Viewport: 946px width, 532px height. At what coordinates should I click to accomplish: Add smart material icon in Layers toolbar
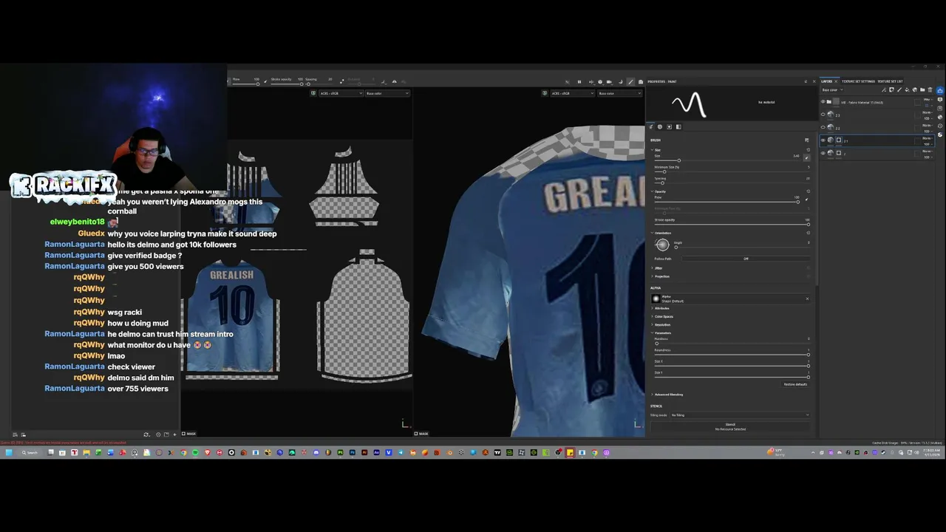click(x=915, y=90)
